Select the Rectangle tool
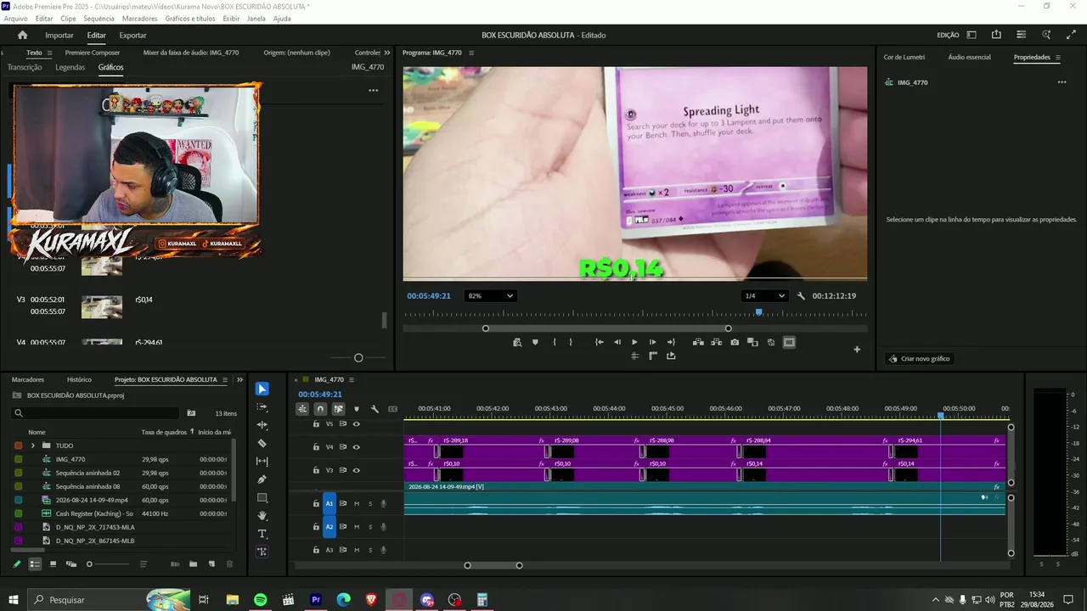 (x=262, y=498)
